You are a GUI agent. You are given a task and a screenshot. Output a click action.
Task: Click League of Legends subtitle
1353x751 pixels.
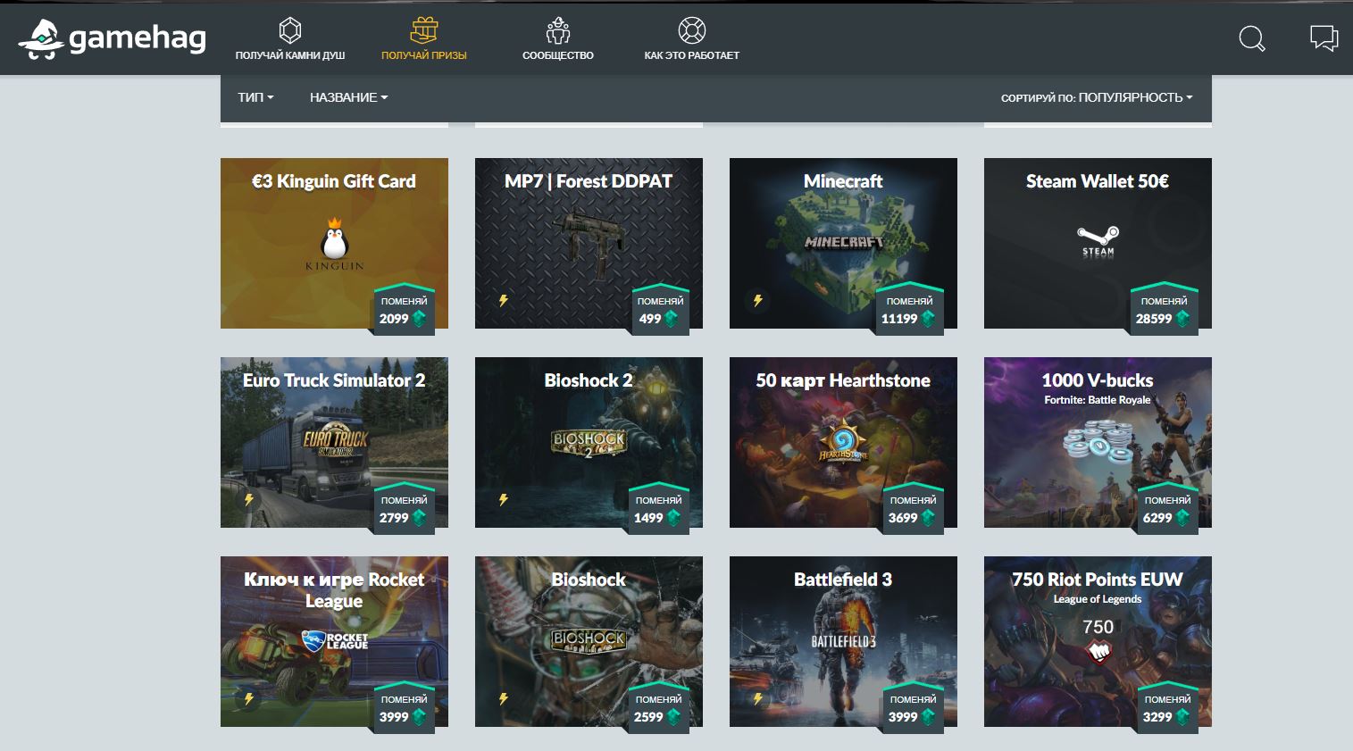tap(1098, 599)
